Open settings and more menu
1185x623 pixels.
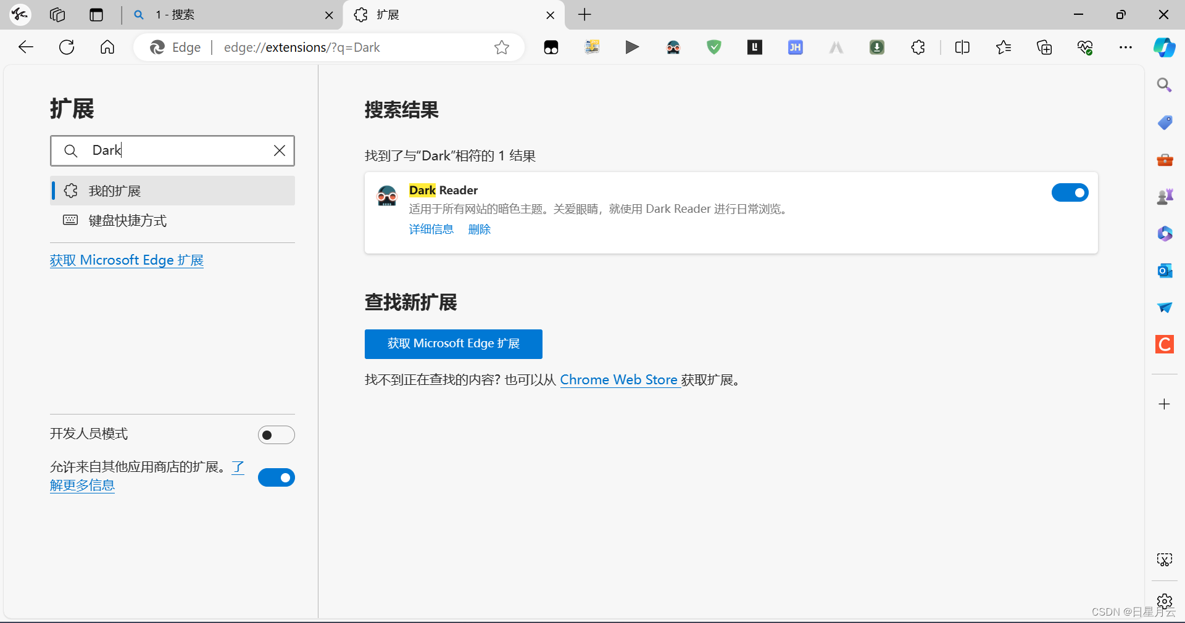pos(1126,47)
